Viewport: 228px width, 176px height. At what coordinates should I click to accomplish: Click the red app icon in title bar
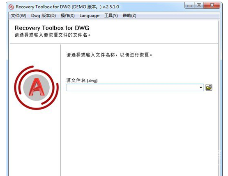11,7
